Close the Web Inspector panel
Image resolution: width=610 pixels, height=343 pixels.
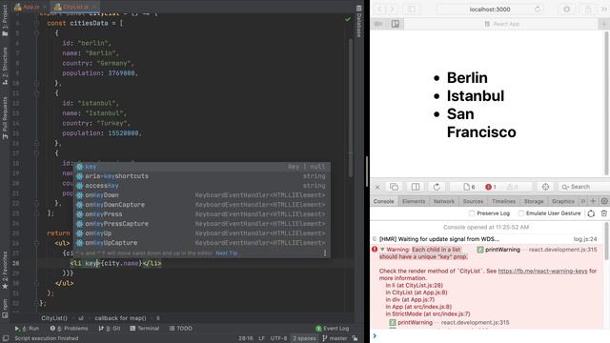pyautogui.click(x=377, y=187)
